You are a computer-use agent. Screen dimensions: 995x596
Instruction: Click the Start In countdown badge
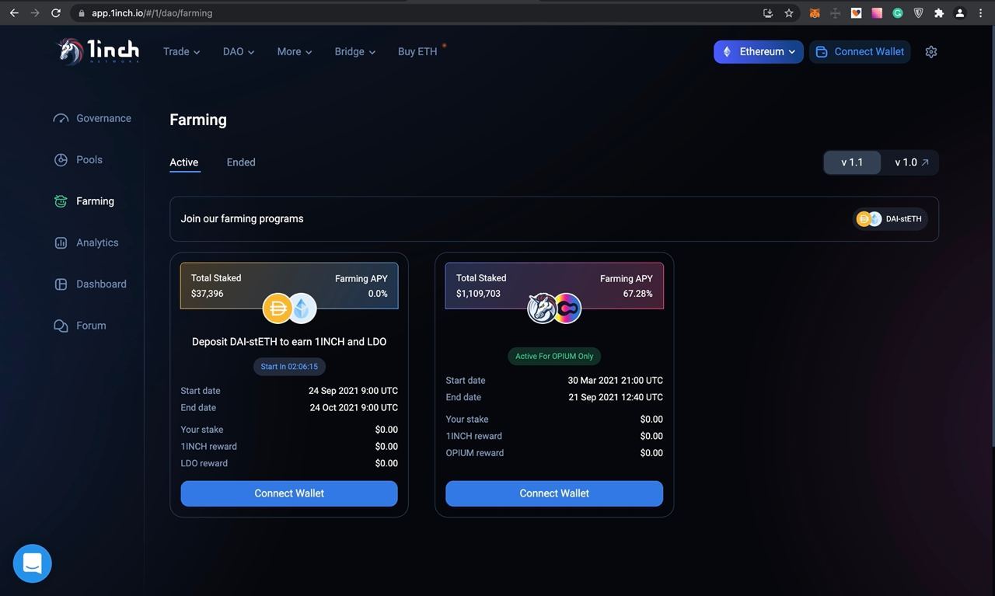(x=289, y=367)
